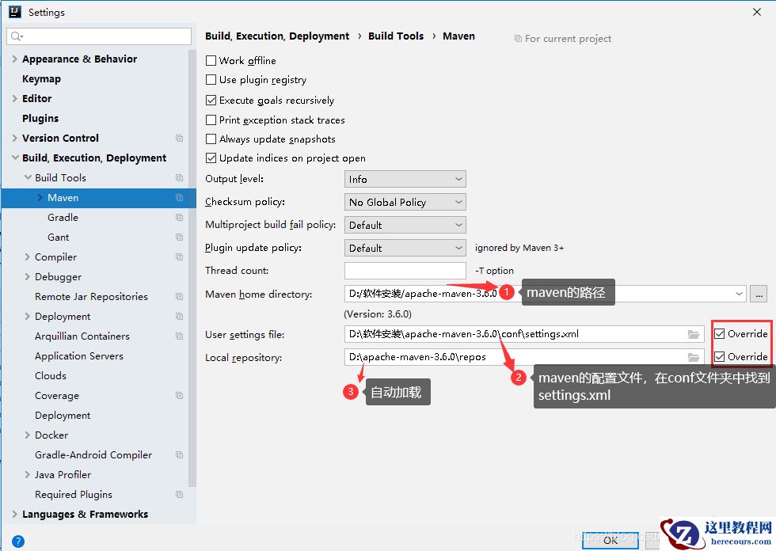The image size is (776, 551).
Task: Click the settings search field
Action: [99, 36]
